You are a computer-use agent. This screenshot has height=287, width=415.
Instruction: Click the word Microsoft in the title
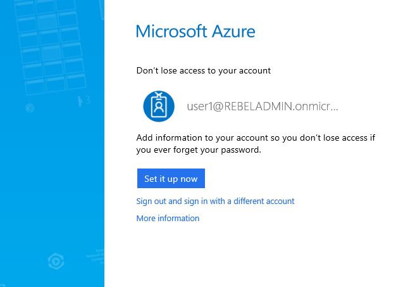coord(171,31)
